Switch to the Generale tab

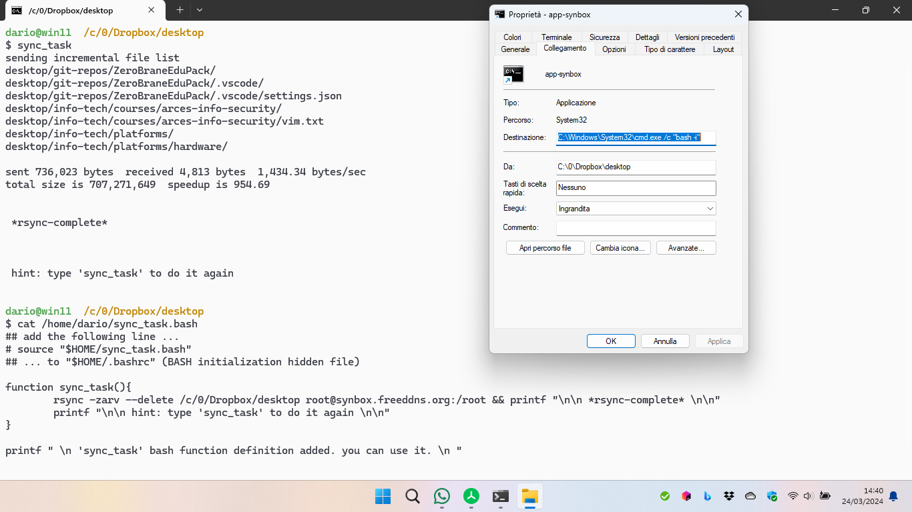pyautogui.click(x=515, y=49)
